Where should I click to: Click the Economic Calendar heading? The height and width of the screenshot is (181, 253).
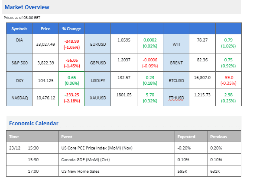(x=33, y=123)
